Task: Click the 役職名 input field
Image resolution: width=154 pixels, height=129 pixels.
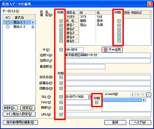Action: tap(108, 88)
